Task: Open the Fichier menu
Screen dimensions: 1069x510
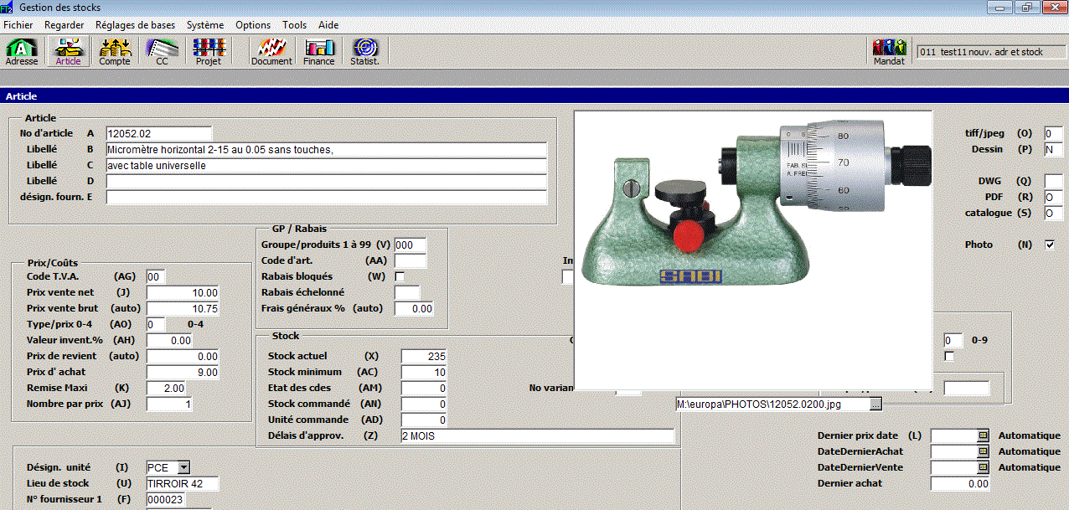Action: tap(18, 25)
